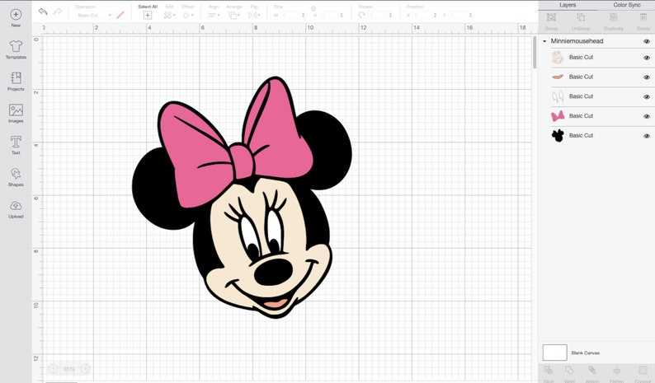Viewport: 655px width, 383px height.
Task: Open the Flip dropdown
Action: [253, 16]
